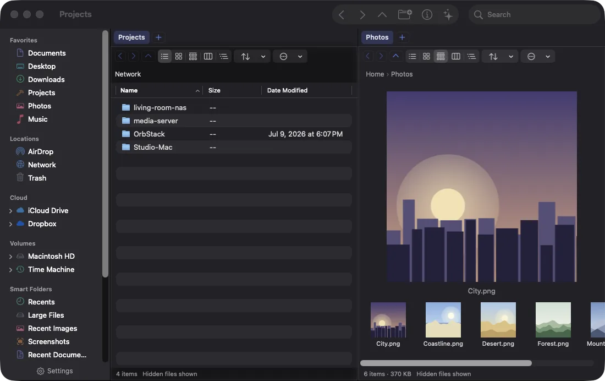Expand the Macintosh HD disclosure arrow
Screen dimensions: 605x381
[10, 257]
